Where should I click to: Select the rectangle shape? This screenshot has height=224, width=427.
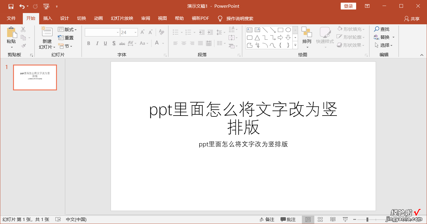click(281, 30)
